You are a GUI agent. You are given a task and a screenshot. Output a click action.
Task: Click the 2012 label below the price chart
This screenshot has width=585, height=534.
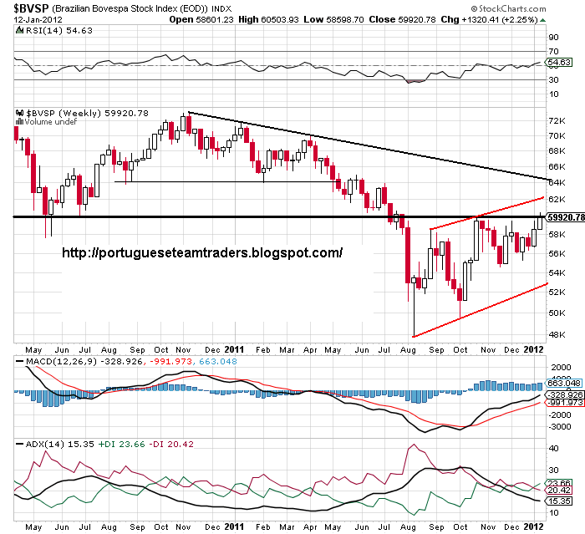[533, 349]
